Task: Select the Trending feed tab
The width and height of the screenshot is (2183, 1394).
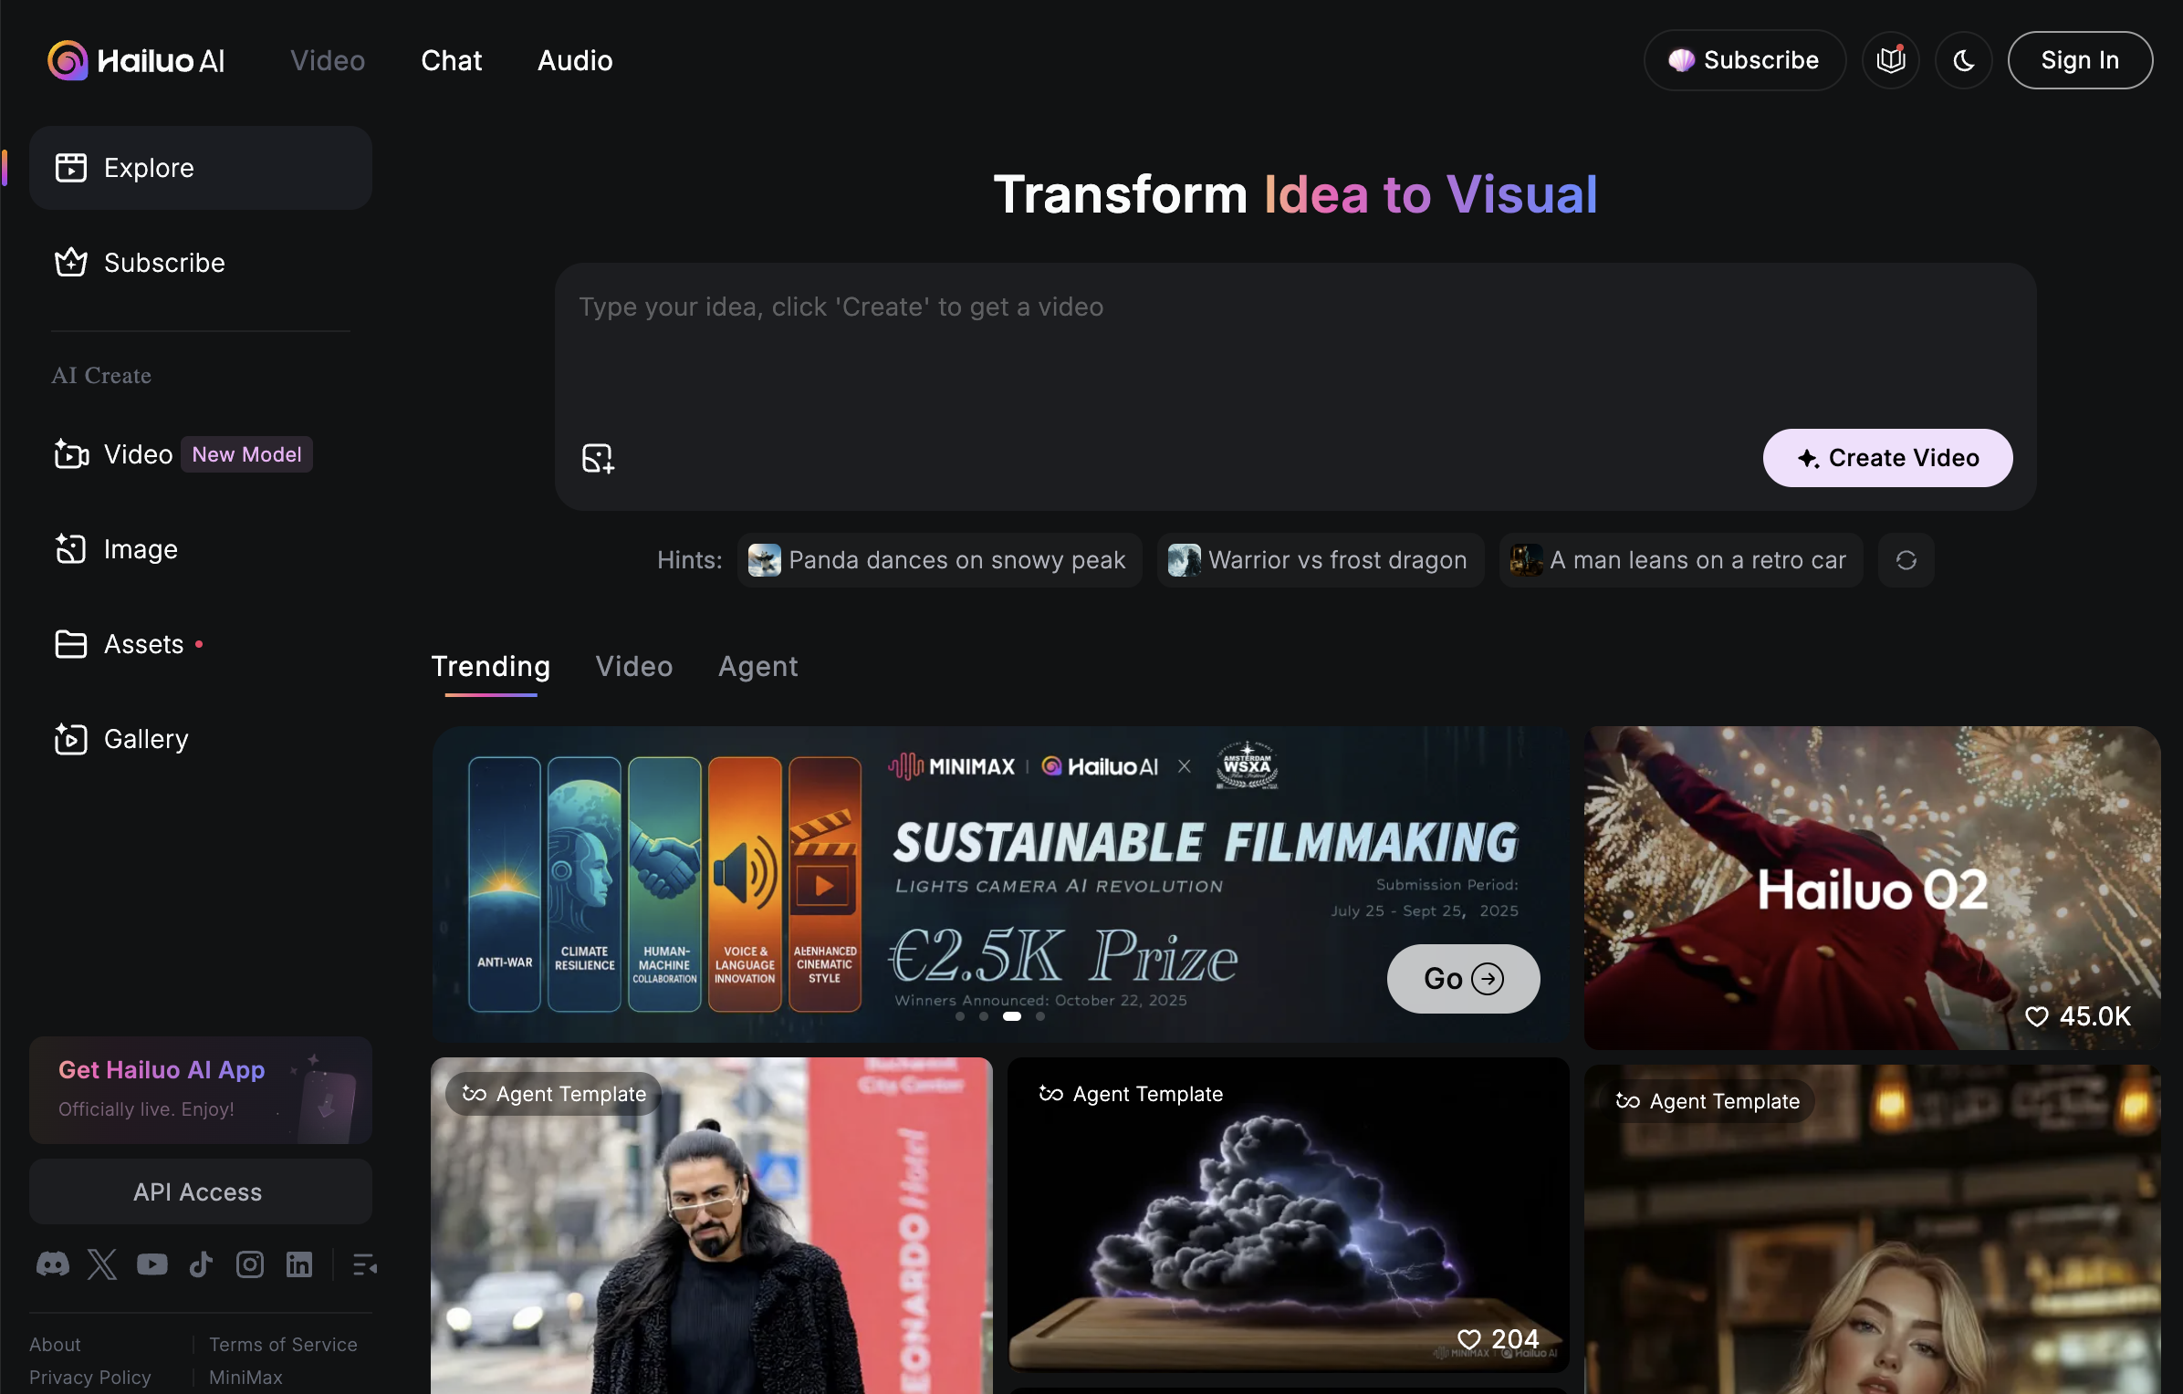Action: [x=491, y=667]
